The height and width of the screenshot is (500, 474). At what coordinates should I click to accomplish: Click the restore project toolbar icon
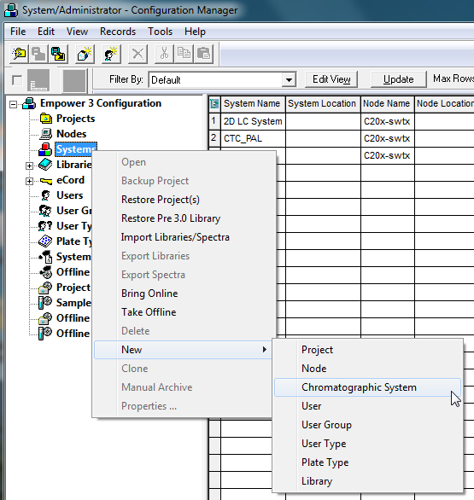[58, 54]
